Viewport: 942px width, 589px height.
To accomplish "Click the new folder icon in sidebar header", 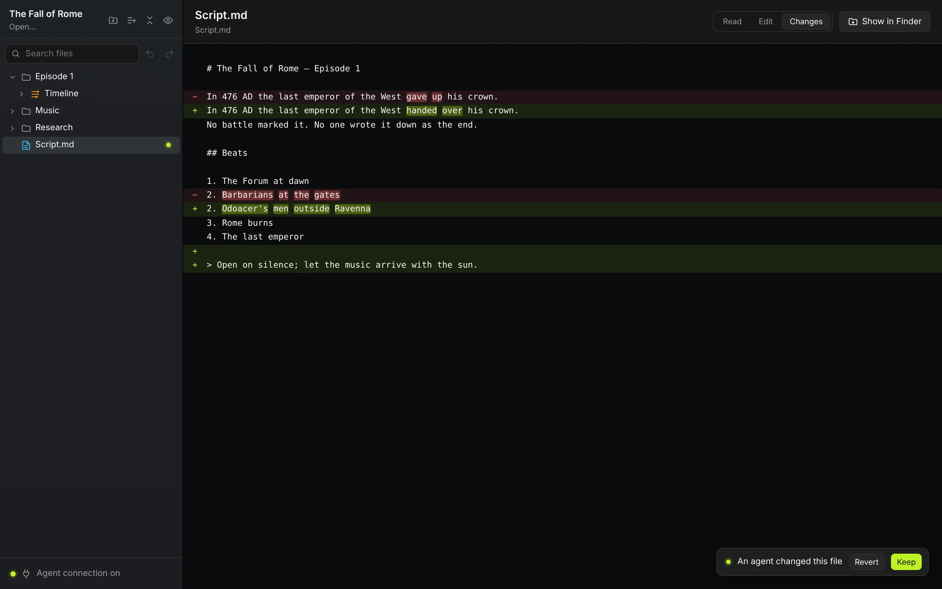I will tap(113, 20).
